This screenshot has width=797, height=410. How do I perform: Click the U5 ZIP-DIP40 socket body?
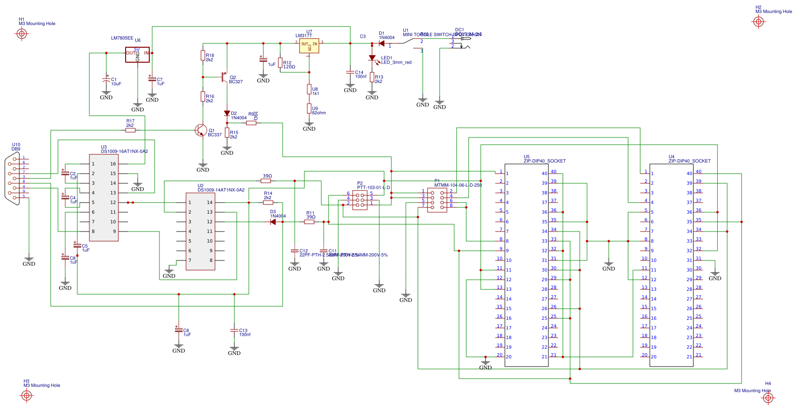(527, 265)
